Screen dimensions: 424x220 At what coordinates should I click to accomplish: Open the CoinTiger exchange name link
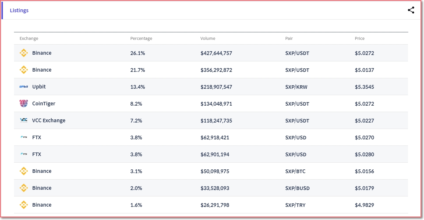coord(44,104)
